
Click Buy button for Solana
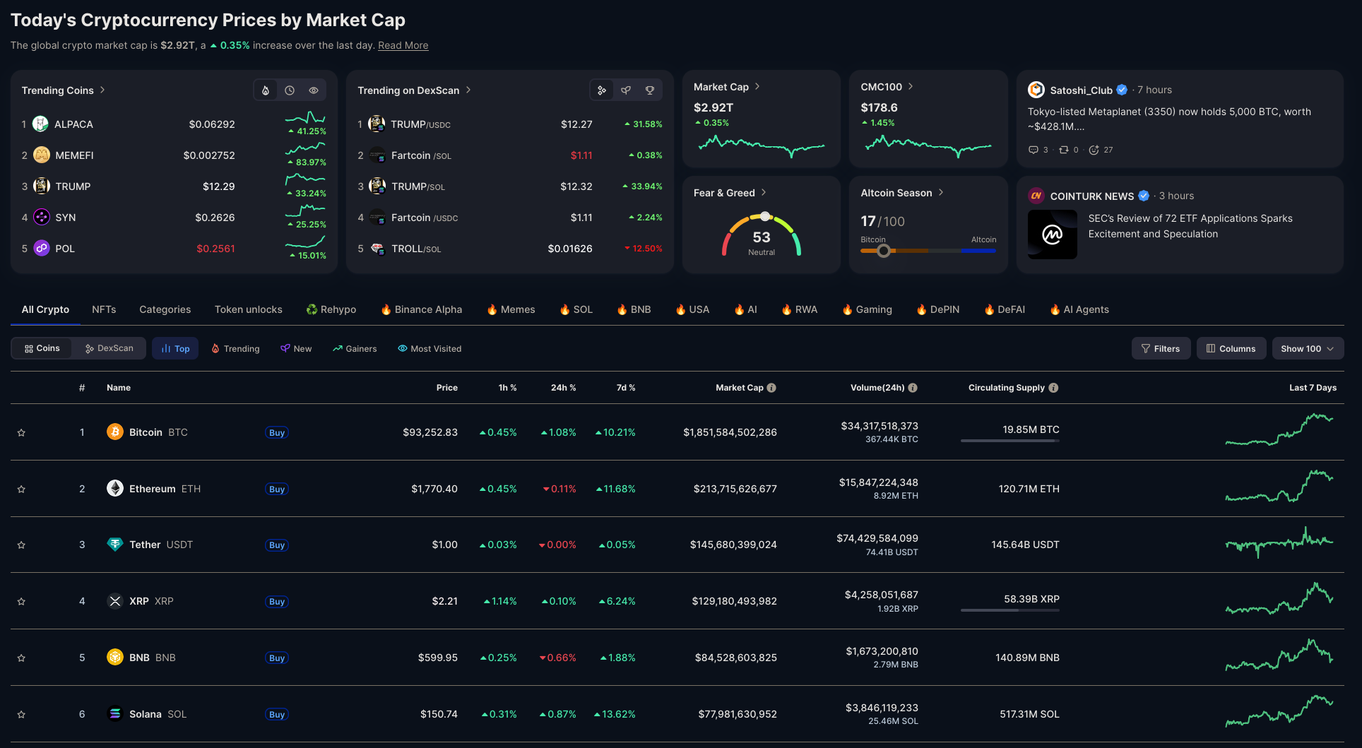(277, 714)
